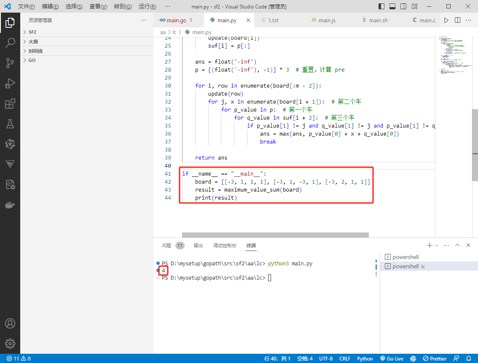The width and height of the screenshot is (478, 363).
Task: Click the aa breadcrumb segment
Action: point(163,32)
